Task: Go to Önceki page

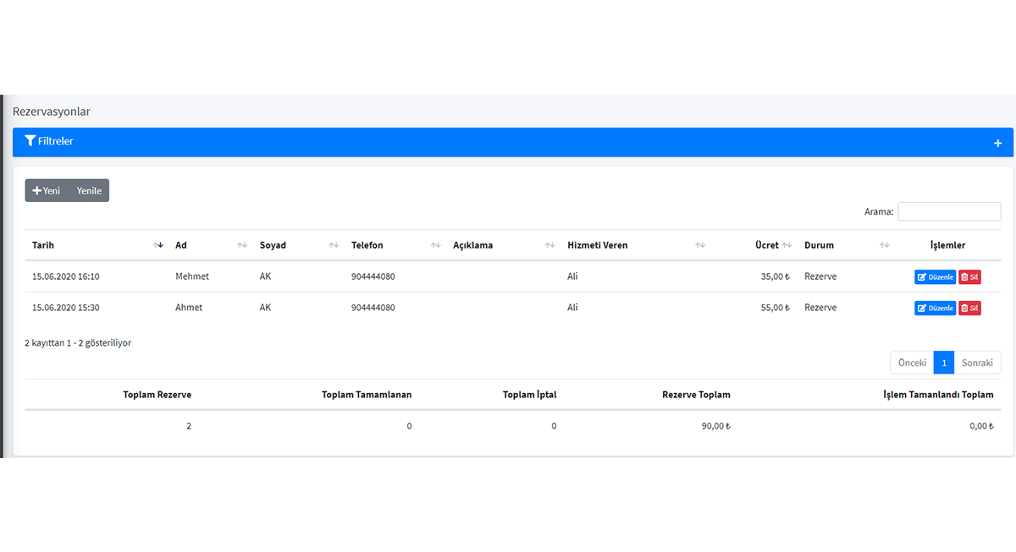Action: click(x=912, y=363)
